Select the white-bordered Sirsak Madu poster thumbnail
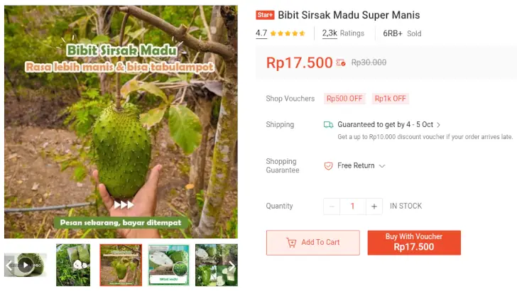 (x=168, y=265)
